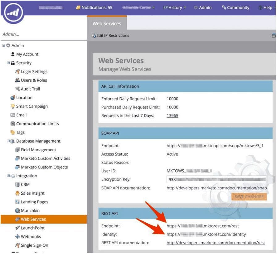Open the REST API documentation link
Image resolution: width=278 pixels, height=255 pixels.
pyautogui.click(x=216, y=243)
